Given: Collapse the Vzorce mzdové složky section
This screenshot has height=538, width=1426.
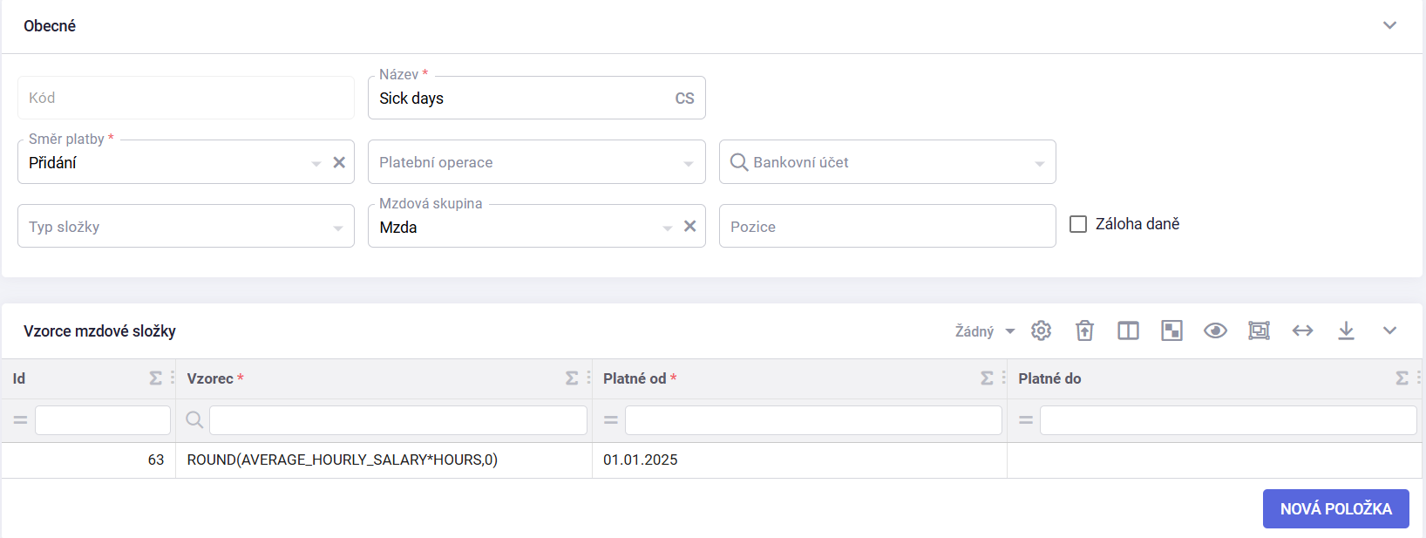Looking at the screenshot, I should [1389, 330].
